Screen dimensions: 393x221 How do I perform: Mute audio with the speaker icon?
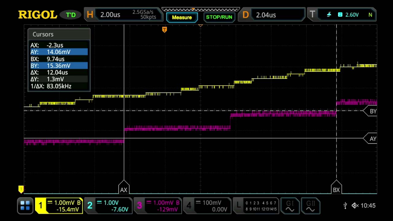[355, 206]
